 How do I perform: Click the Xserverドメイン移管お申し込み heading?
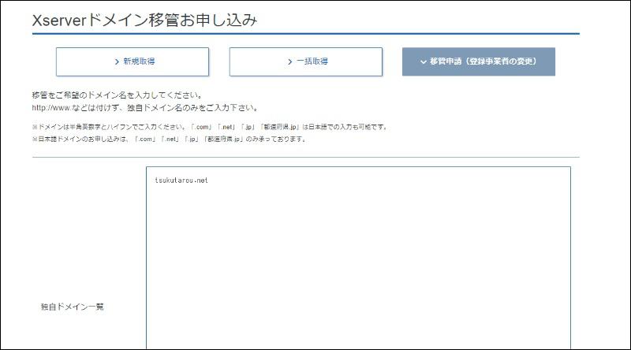[x=144, y=20]
